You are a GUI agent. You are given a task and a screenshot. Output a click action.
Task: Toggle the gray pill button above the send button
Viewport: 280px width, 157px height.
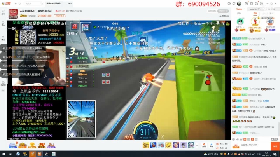pyautogui.click(x=274, y=139)
